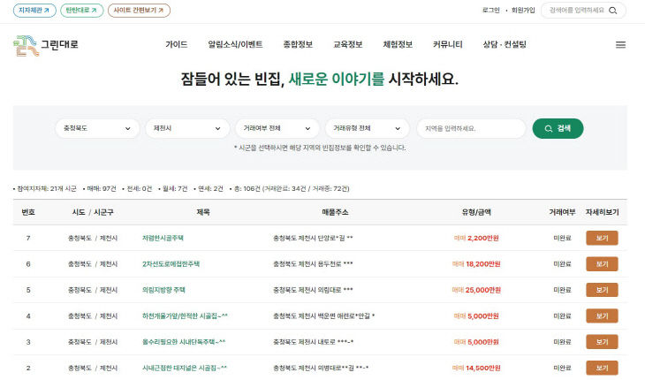This screenshot has width=645, height=380.
Task: Click the region keyword input field
Action: pos(472,128)
